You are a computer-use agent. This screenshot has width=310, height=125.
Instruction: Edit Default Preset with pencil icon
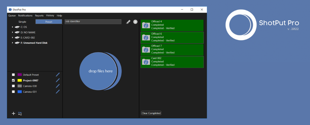pos(58,75)
